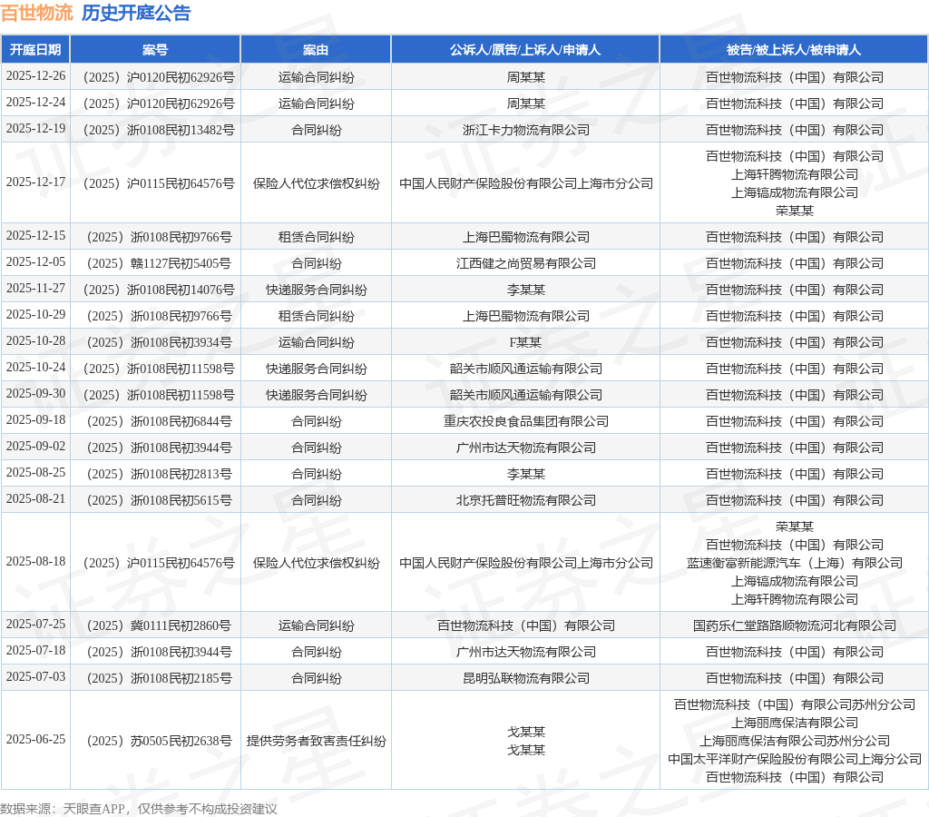Click the 公诉人/原告/上诉人/申请人 column header

[525, 50]
